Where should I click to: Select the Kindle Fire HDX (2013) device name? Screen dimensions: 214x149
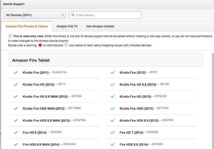136,108
